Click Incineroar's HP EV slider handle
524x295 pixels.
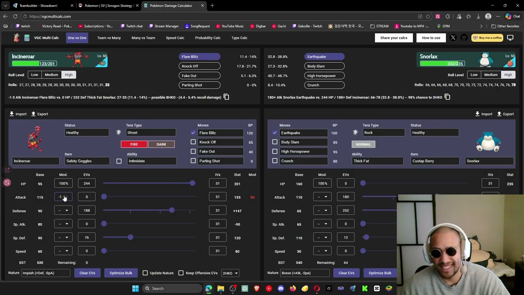[192, 183]
